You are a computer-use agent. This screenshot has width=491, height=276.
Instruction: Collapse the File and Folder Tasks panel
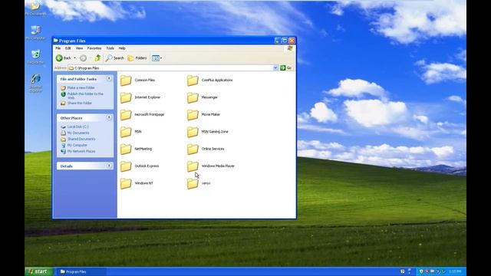pos(109,78)
